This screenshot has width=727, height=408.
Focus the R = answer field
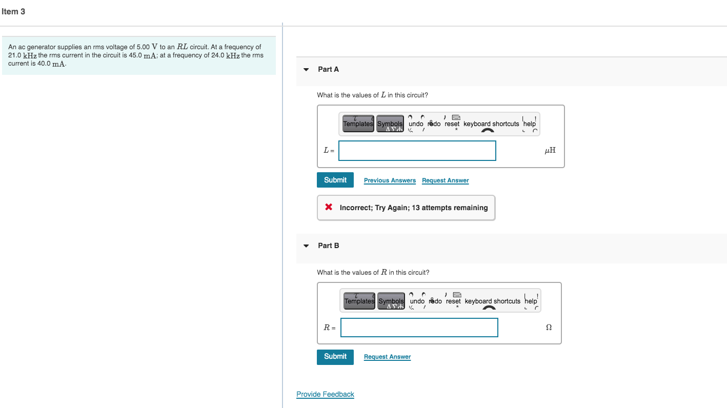point(419,328)
